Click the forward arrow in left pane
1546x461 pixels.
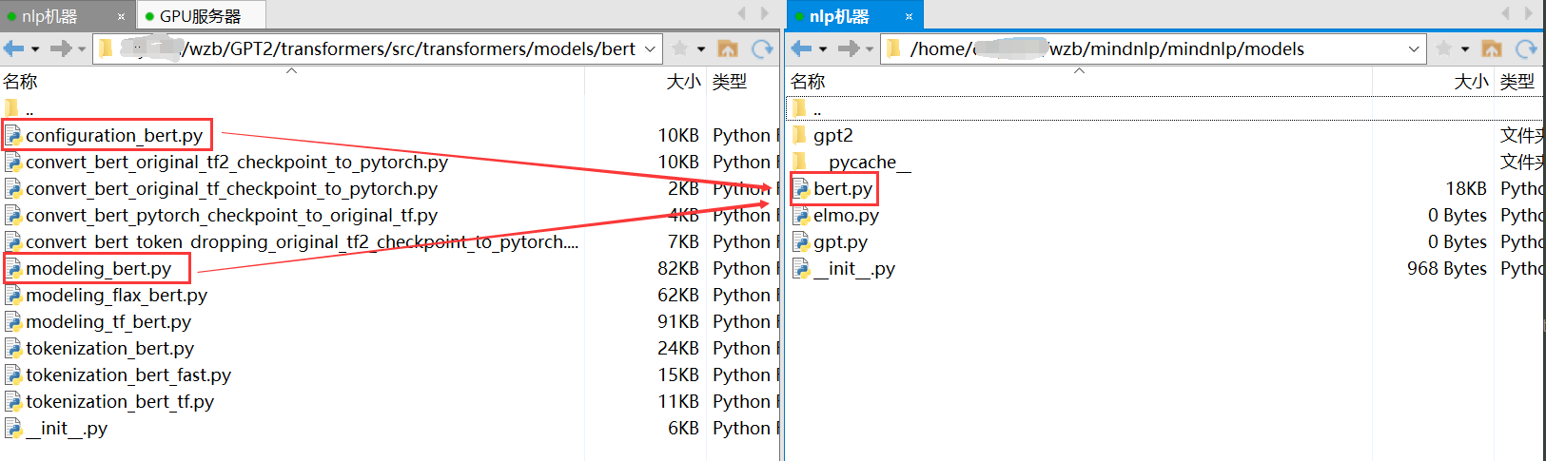[61, 48]
